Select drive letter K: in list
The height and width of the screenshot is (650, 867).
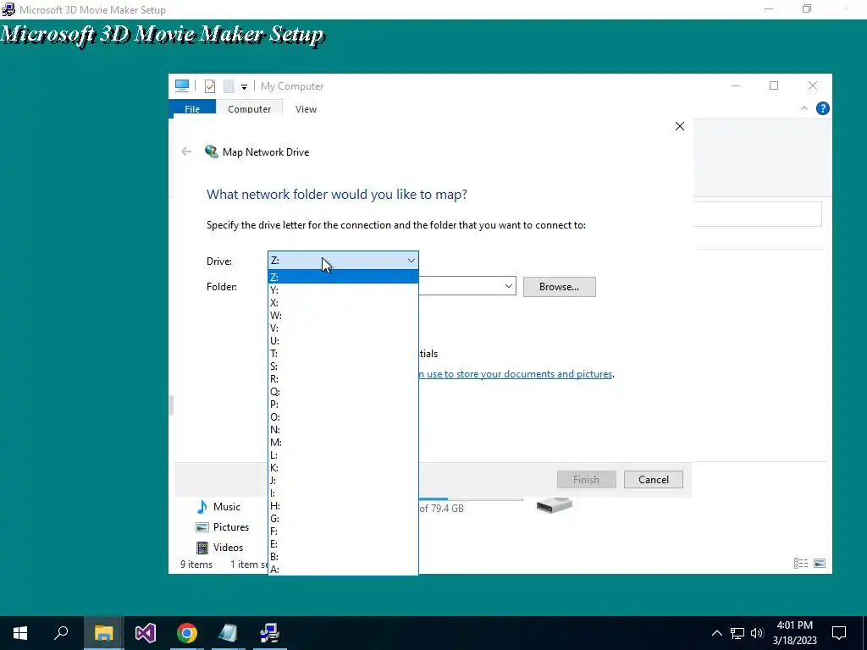click(x=344, y=467)
